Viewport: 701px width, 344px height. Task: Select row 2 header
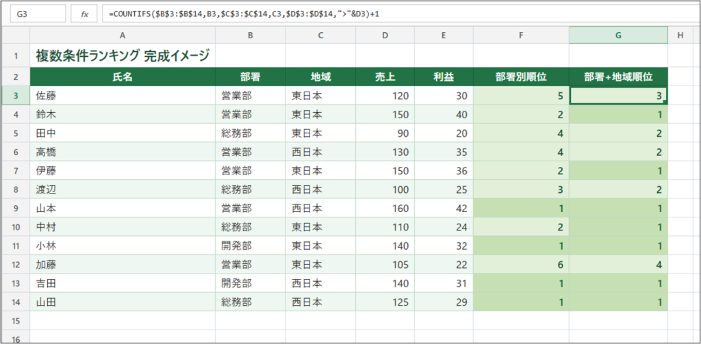pyautogui.click(x=16, y=77)
